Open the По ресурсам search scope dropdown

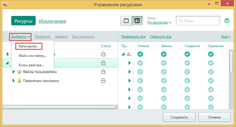pyautogui.click(x=159, y=23)
